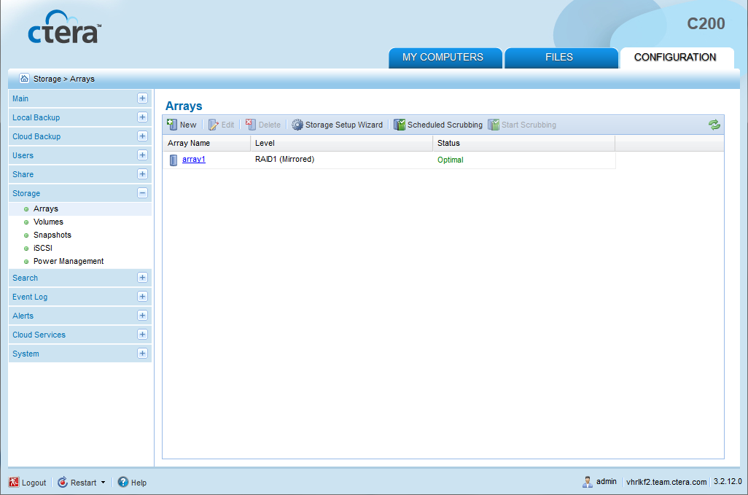Click the Users menu label
This screenshot has height=495, width=748.
23,155
